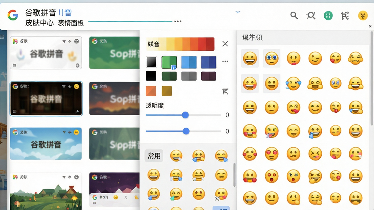Close the color panel with X
The image size is (374, 210).
point(225,44)
